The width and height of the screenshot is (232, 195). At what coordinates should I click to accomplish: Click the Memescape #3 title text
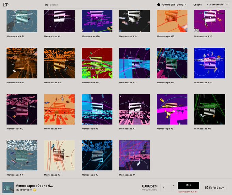tap(53, 175)
